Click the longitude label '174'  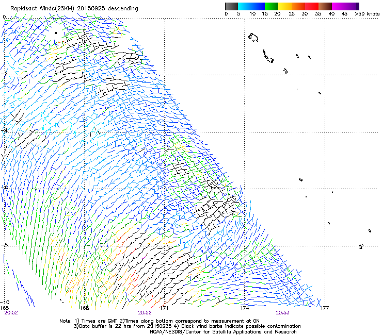[245, 308]
